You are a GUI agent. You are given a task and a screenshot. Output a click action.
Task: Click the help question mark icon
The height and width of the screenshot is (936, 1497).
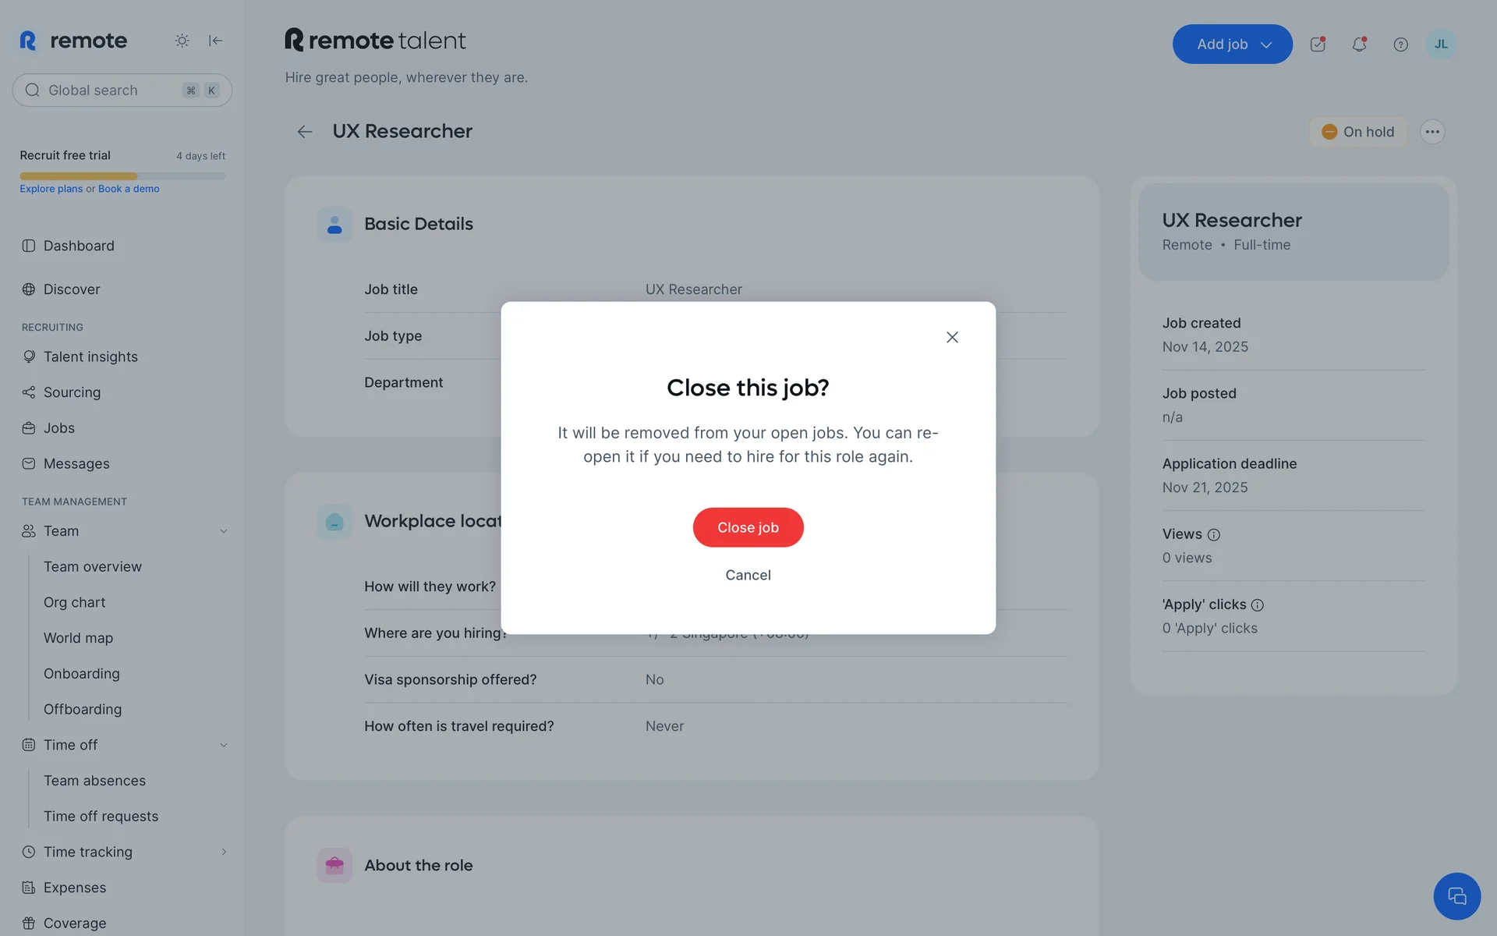1400,44
